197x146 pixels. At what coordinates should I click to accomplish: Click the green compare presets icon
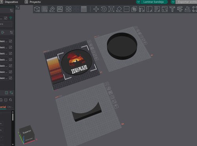click(x=11, y=93)
